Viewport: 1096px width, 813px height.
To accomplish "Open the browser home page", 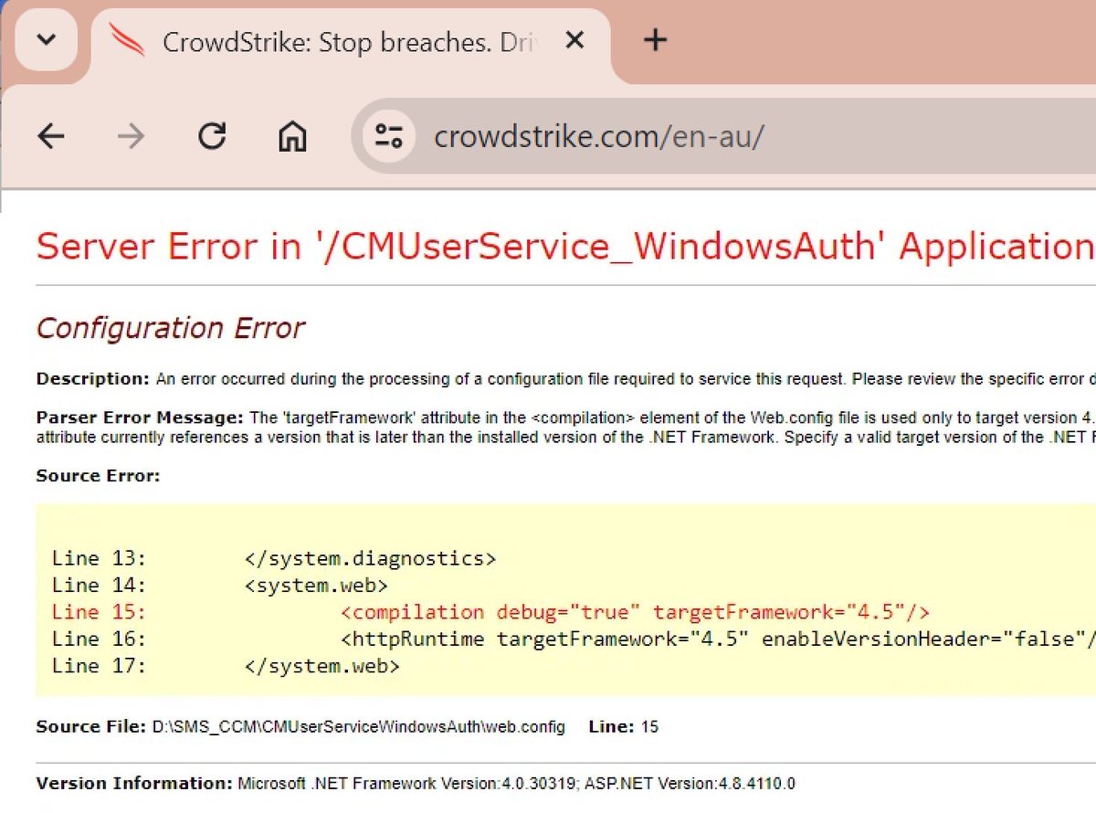I will tap(292, 137).
